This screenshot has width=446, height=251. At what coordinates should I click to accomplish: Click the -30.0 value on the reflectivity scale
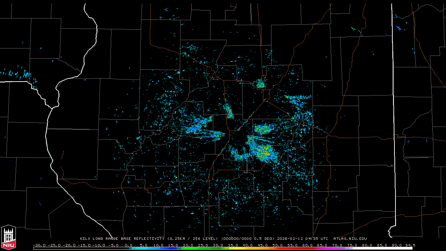click(39, 245)
